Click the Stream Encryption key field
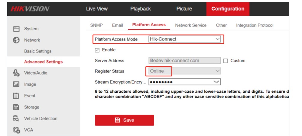 coord(180,82)
